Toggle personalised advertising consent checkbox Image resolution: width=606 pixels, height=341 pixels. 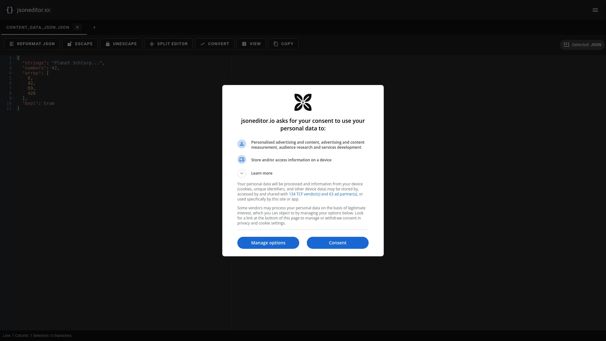242,144
